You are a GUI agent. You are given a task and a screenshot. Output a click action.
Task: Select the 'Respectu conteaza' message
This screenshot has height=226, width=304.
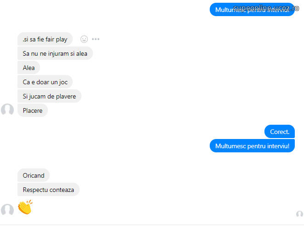pyautogui.click(x=48, y=190)
